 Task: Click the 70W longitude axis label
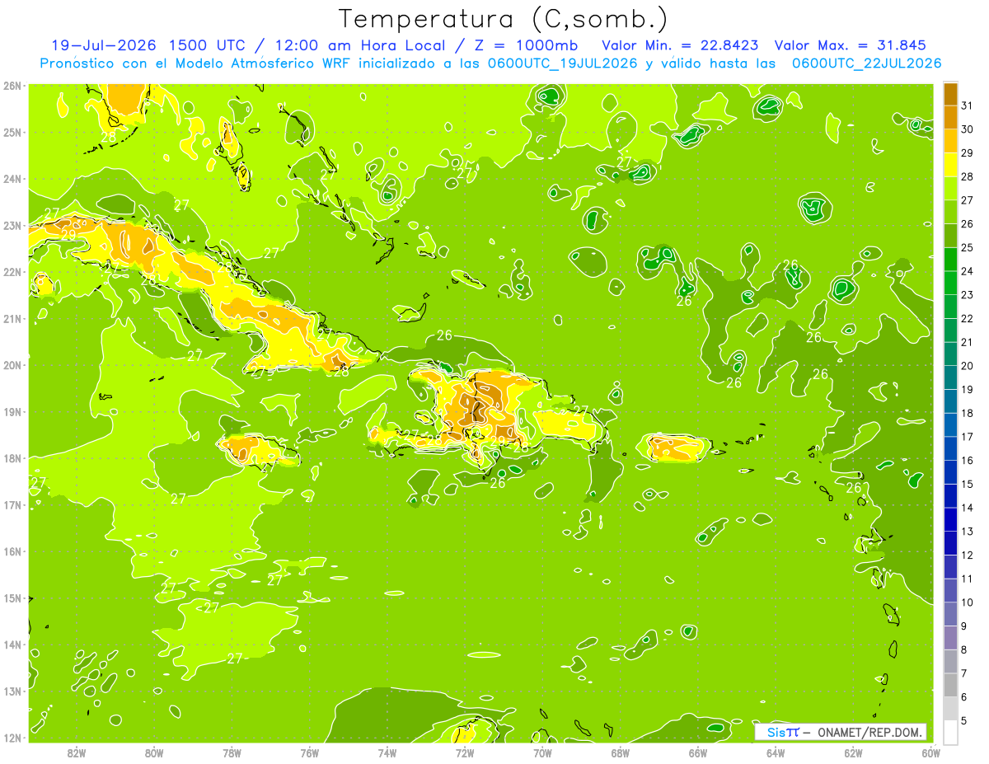(542, 752)
